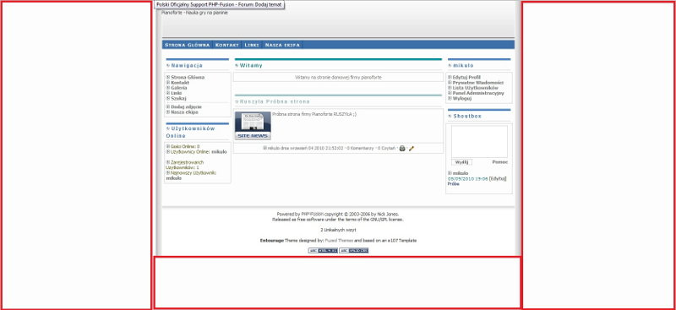Click the Edytuj link on shoutbox message

click(498, 178)
